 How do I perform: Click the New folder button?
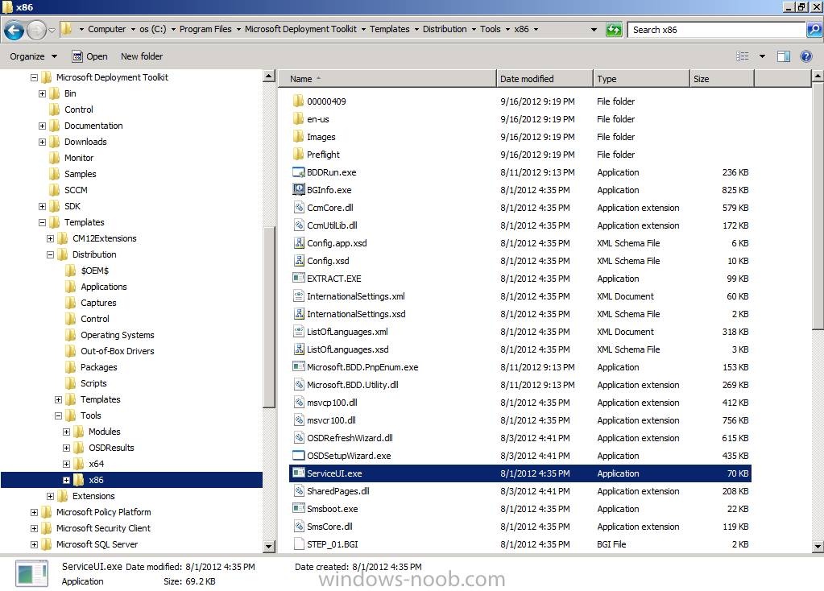142,56
